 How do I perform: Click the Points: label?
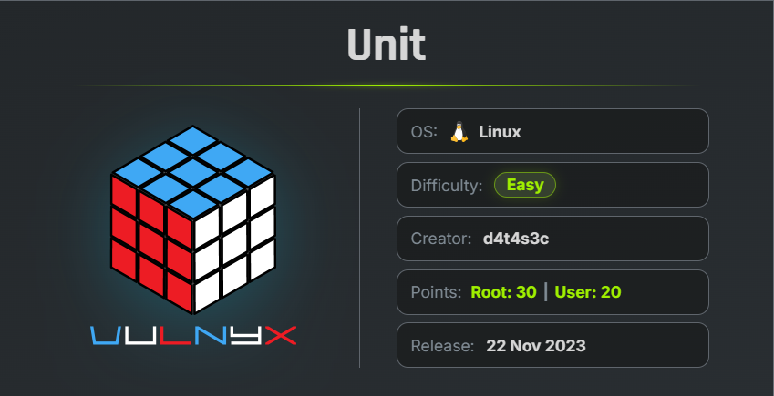pos(436,292)
